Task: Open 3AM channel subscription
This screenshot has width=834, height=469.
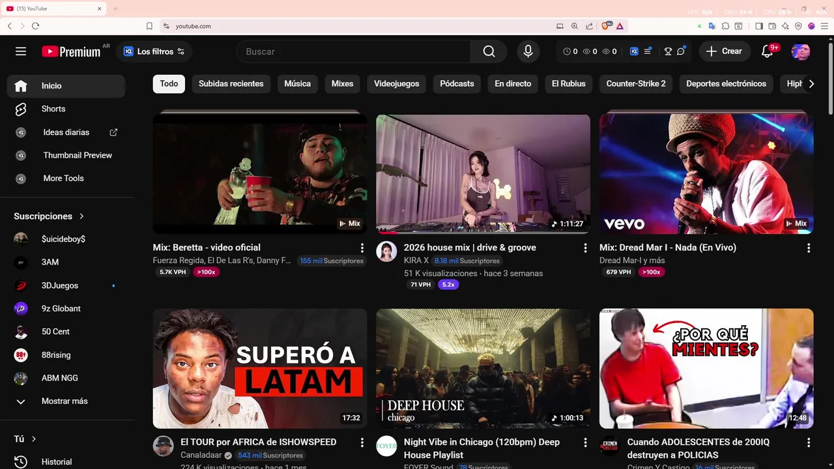Action: click(66, 262)
